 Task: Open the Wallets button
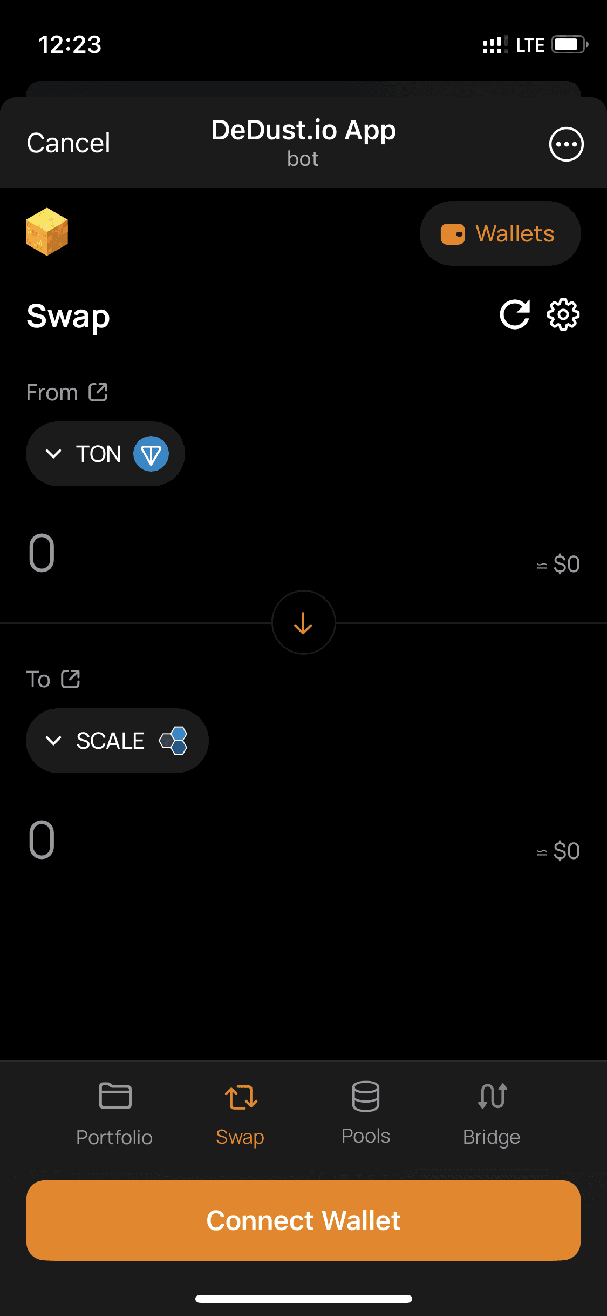(500, 233)
